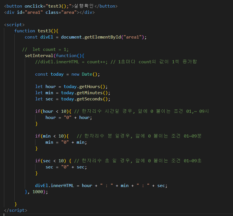Image resolution: width=233 pixels, height=216 pixels.
Task: Click document.getElementById("area1") call
Action: coord(102,37)
